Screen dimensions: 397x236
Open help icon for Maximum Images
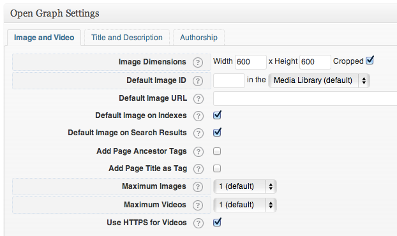(198, 187)
